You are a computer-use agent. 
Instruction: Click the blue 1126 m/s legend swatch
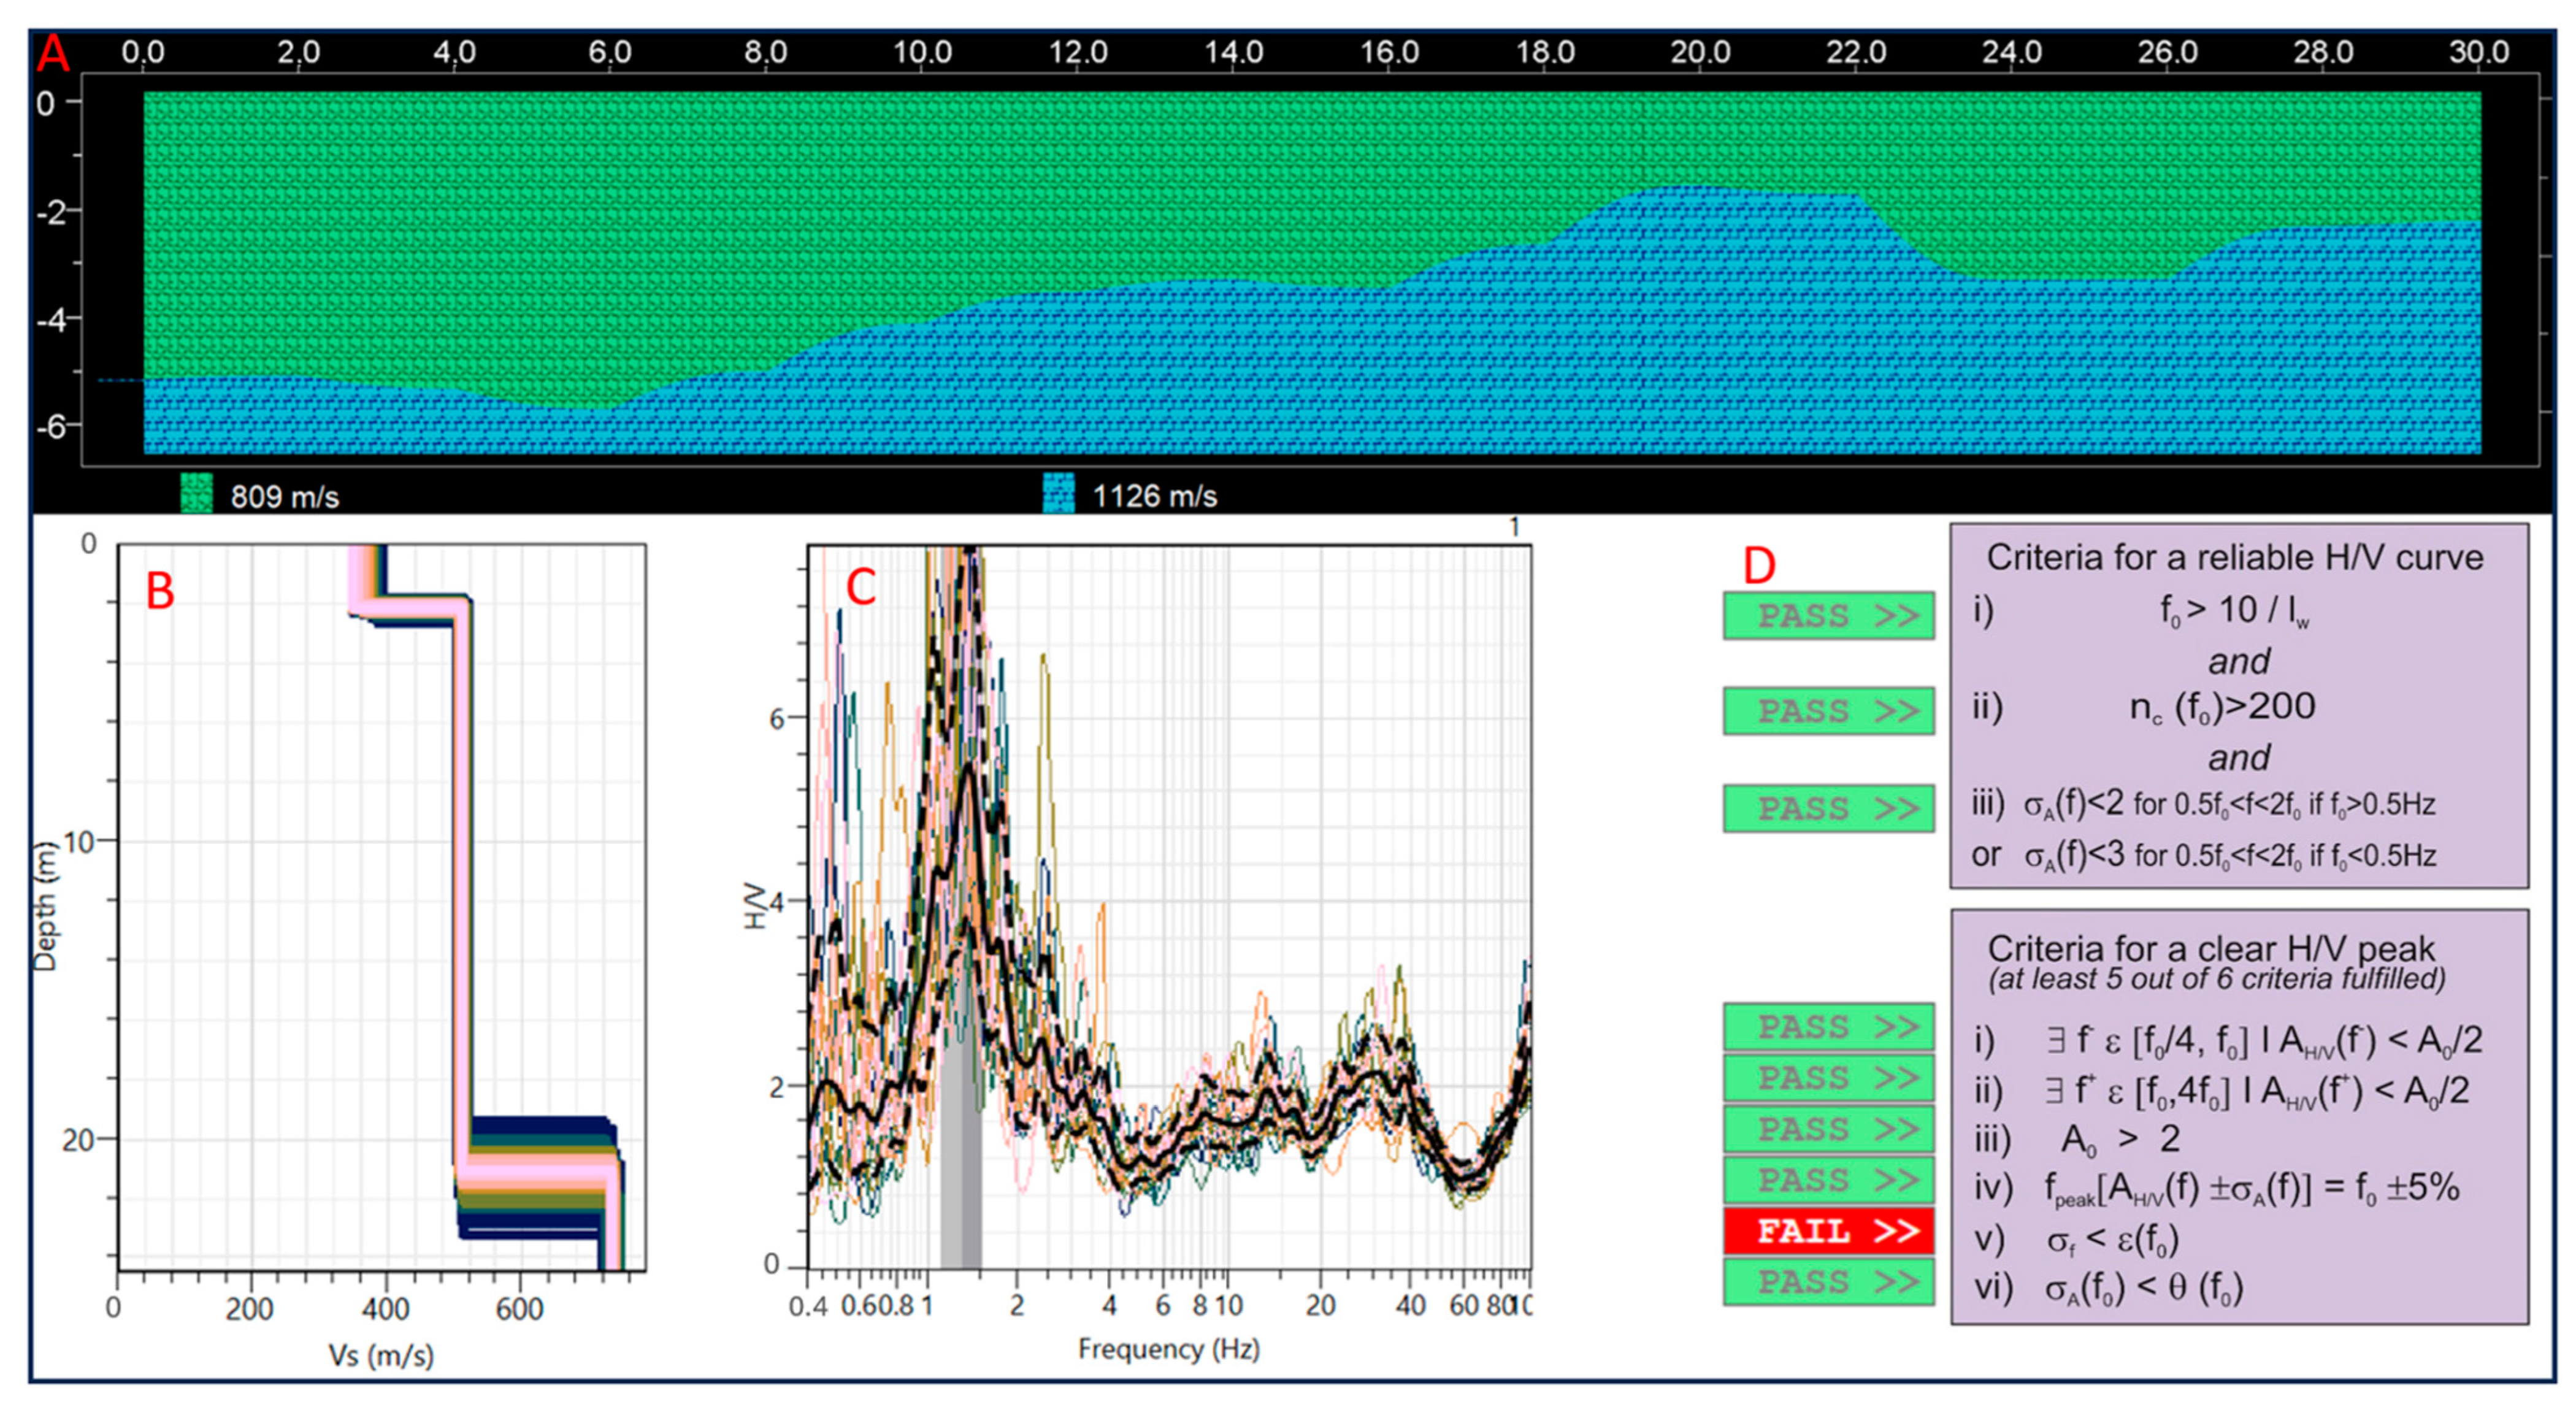(1059, 494)
